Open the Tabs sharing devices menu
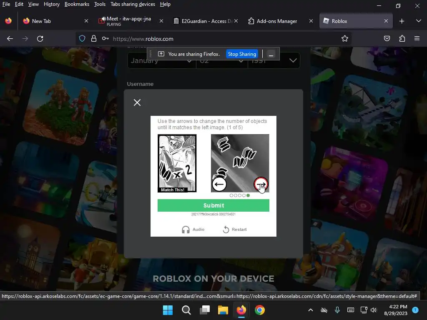Viewport: 427px width, 320px height. (x=133, y=4)
